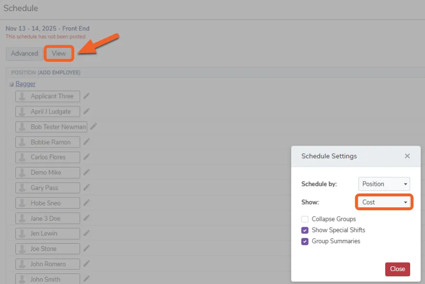Click the pencil icon beside John Smith
This screenshot has width=425, height=284.
pos(86,279)
